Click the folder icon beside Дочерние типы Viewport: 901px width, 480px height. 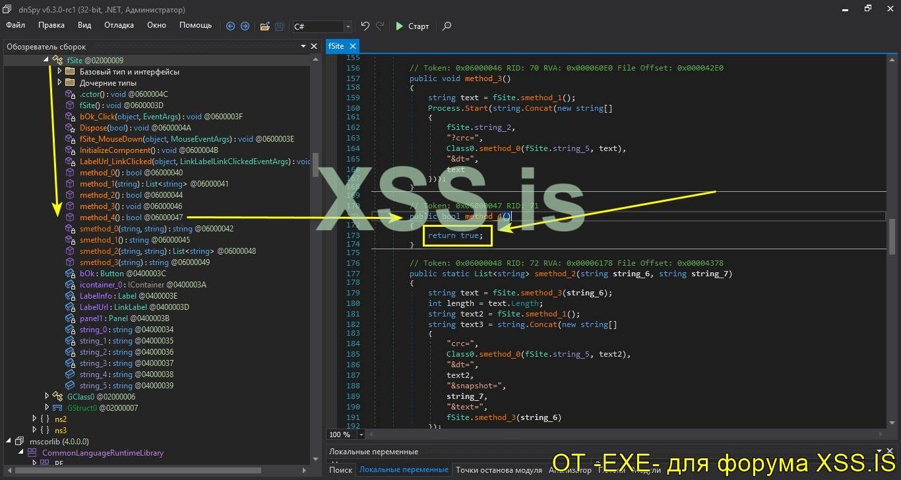(x=70, y=82)
